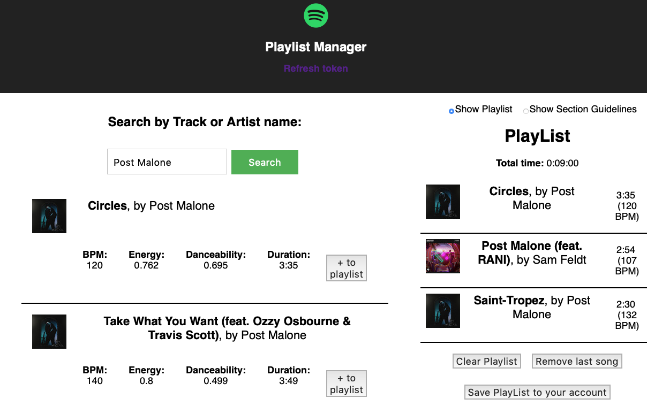Clear the entire playlist
647x414 pixels.
tap(486, 361)
